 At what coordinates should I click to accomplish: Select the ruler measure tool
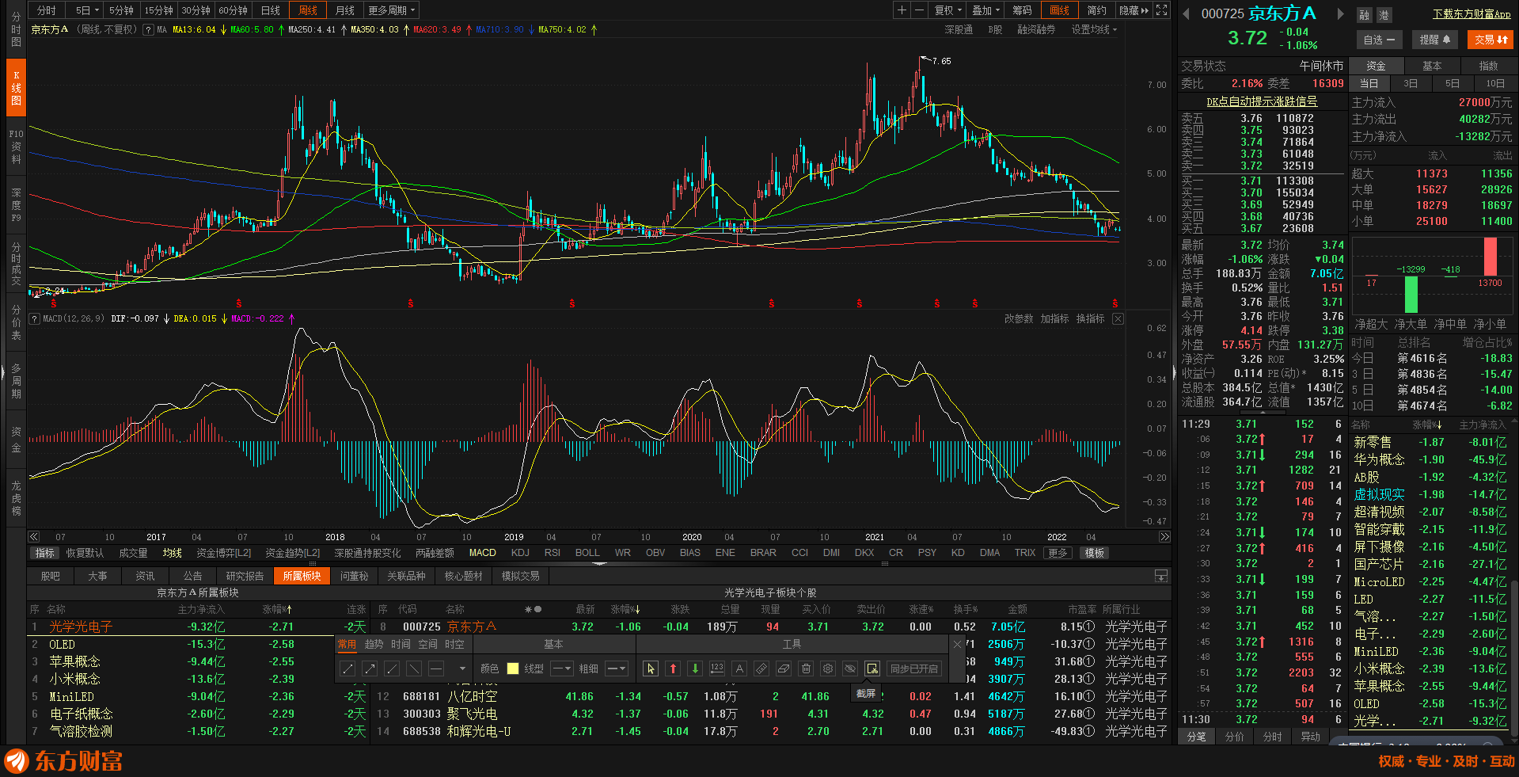pos(761,668)
